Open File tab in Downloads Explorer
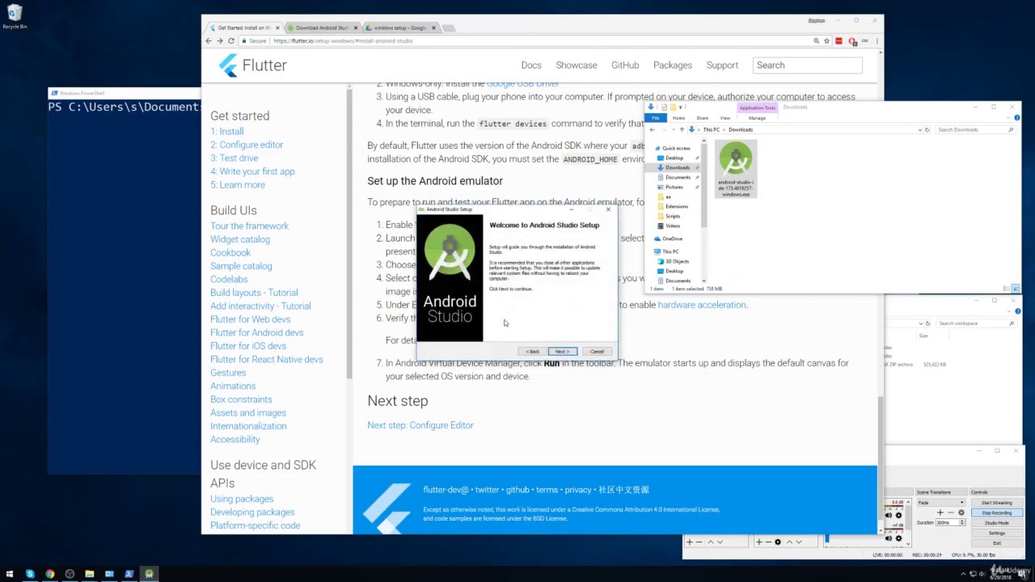 tap(656, 118)
